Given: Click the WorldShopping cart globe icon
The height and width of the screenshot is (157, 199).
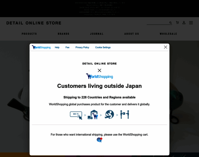Looking at the screenshot, I should pyautogui.click(x=99, y=140).
